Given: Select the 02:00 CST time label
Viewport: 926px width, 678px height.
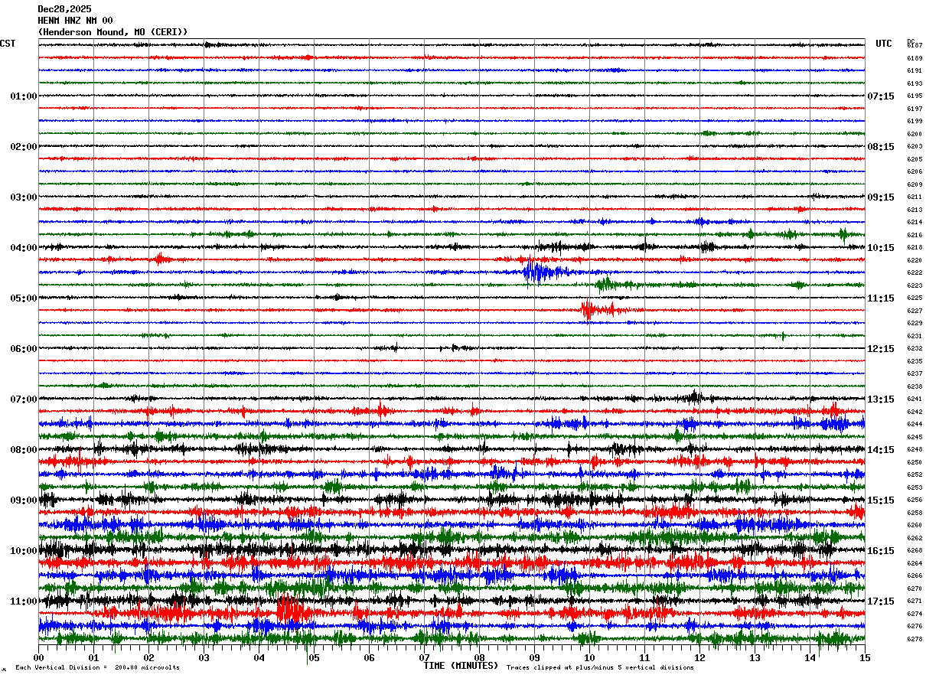Looking at the screenshot, I should point(24,147).
